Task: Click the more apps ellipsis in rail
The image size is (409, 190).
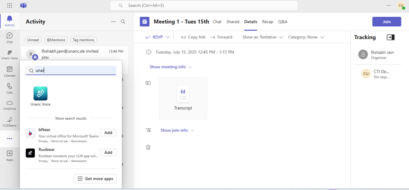Action: (x=10, y=138)
